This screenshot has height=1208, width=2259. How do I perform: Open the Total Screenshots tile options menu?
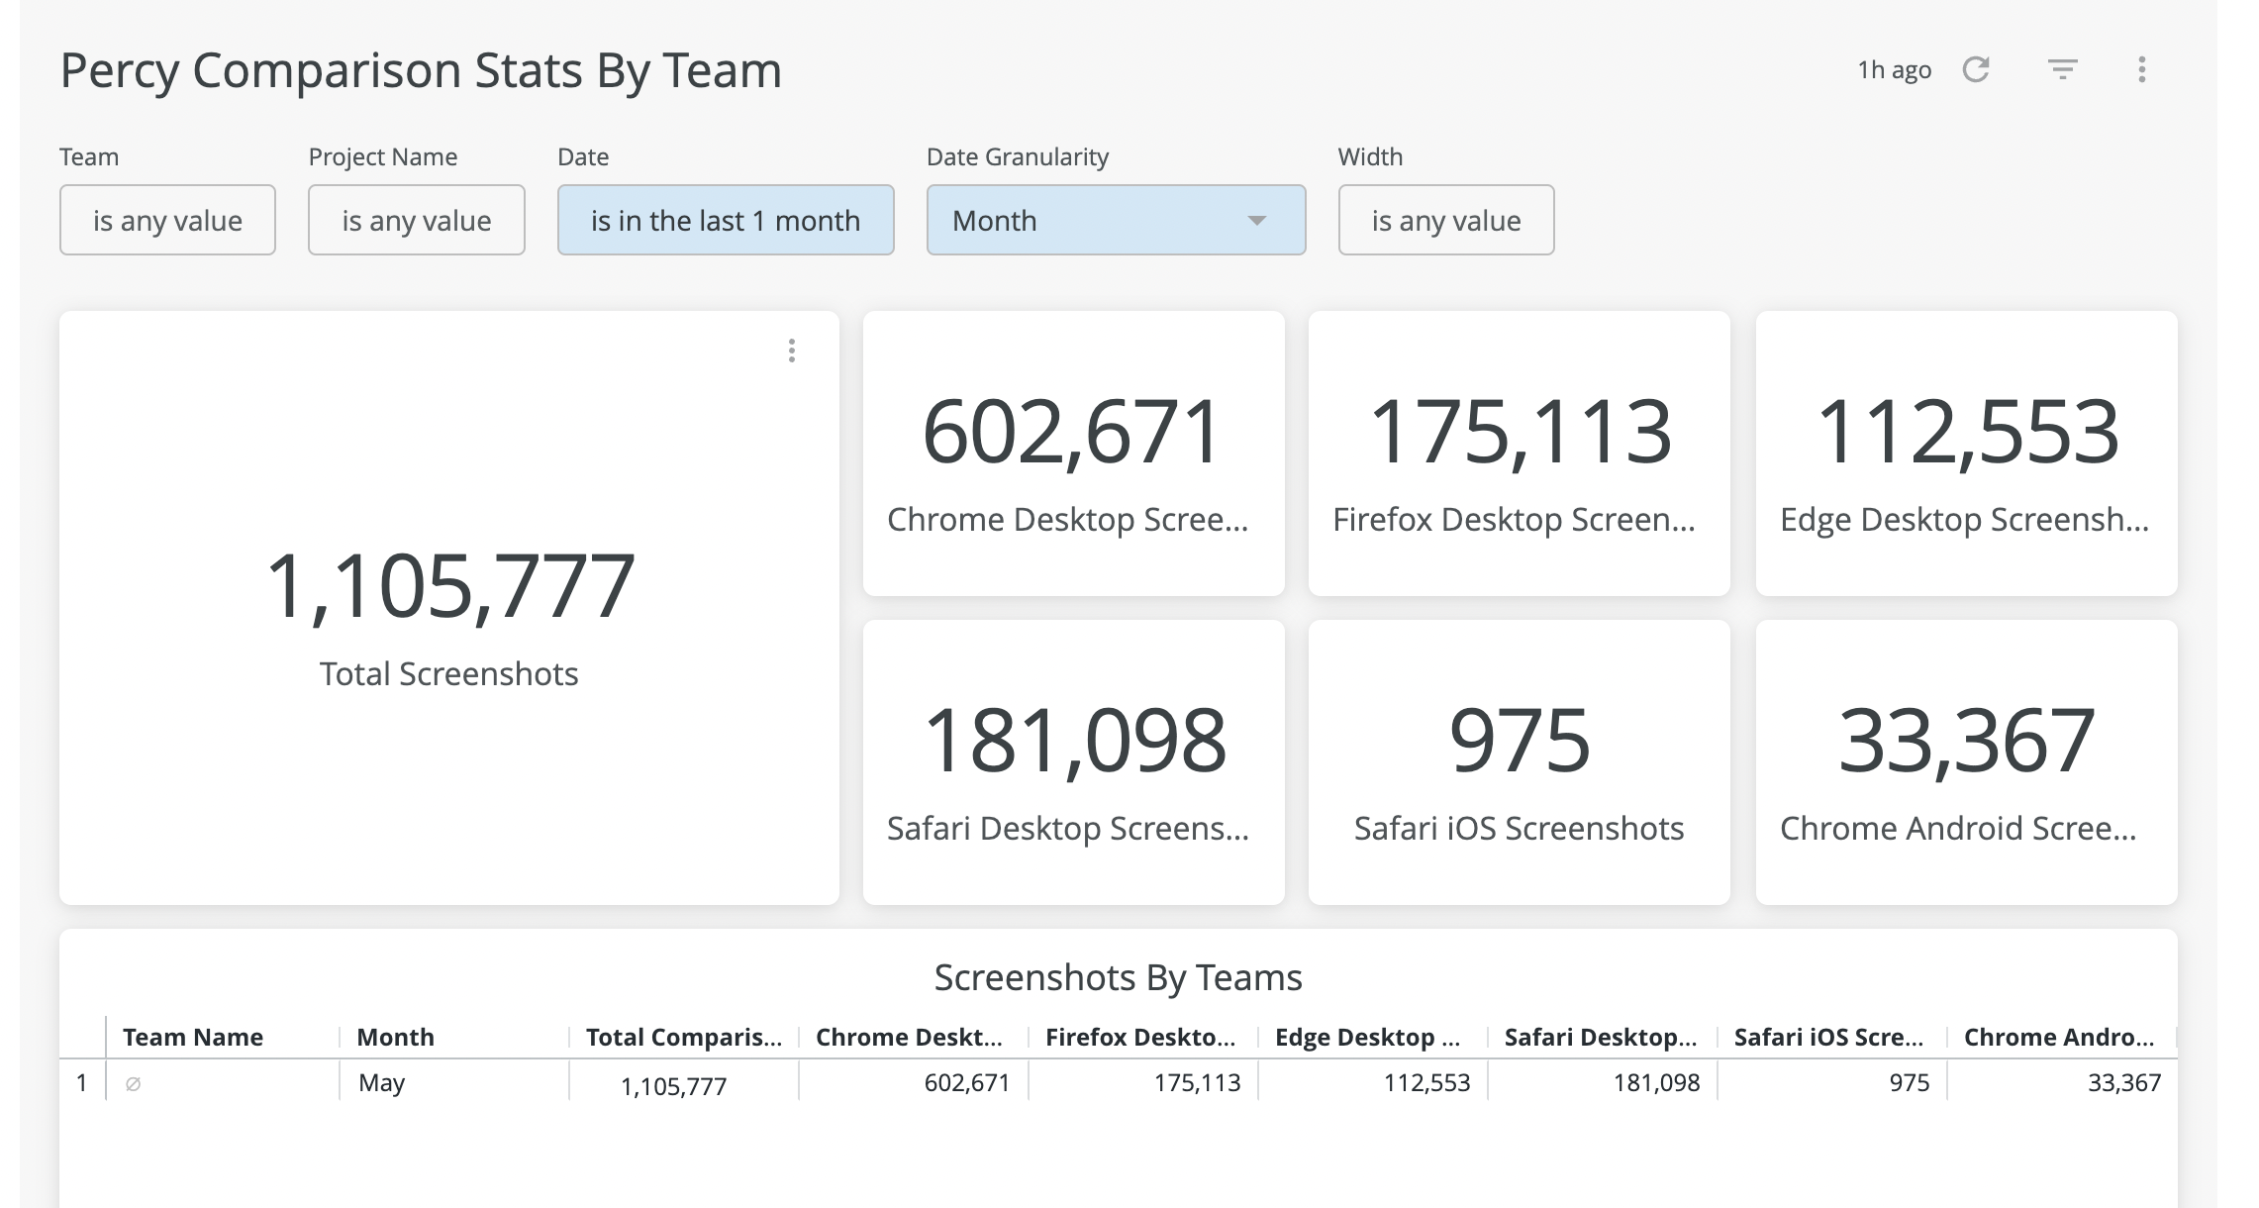[x=791, y=351]
